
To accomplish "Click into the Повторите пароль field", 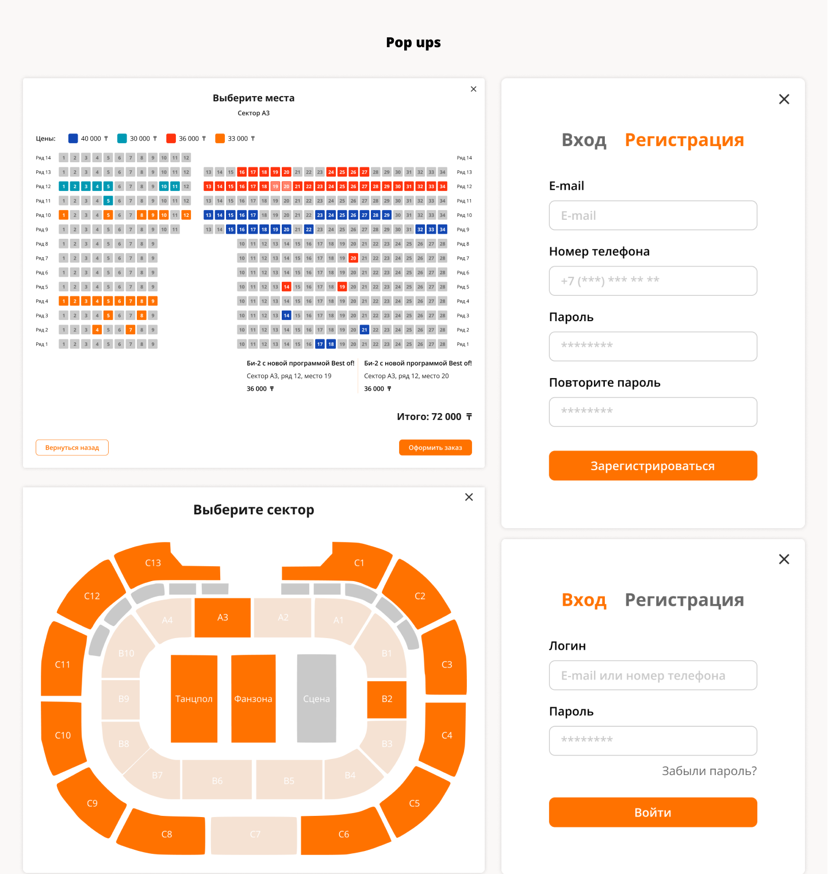I will pos(653,412).
